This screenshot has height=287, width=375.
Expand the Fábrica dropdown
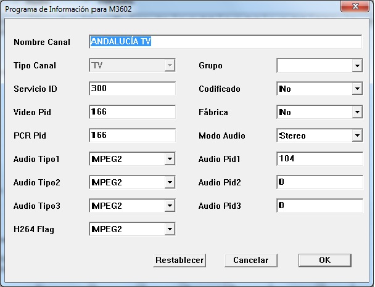point(319,112)
